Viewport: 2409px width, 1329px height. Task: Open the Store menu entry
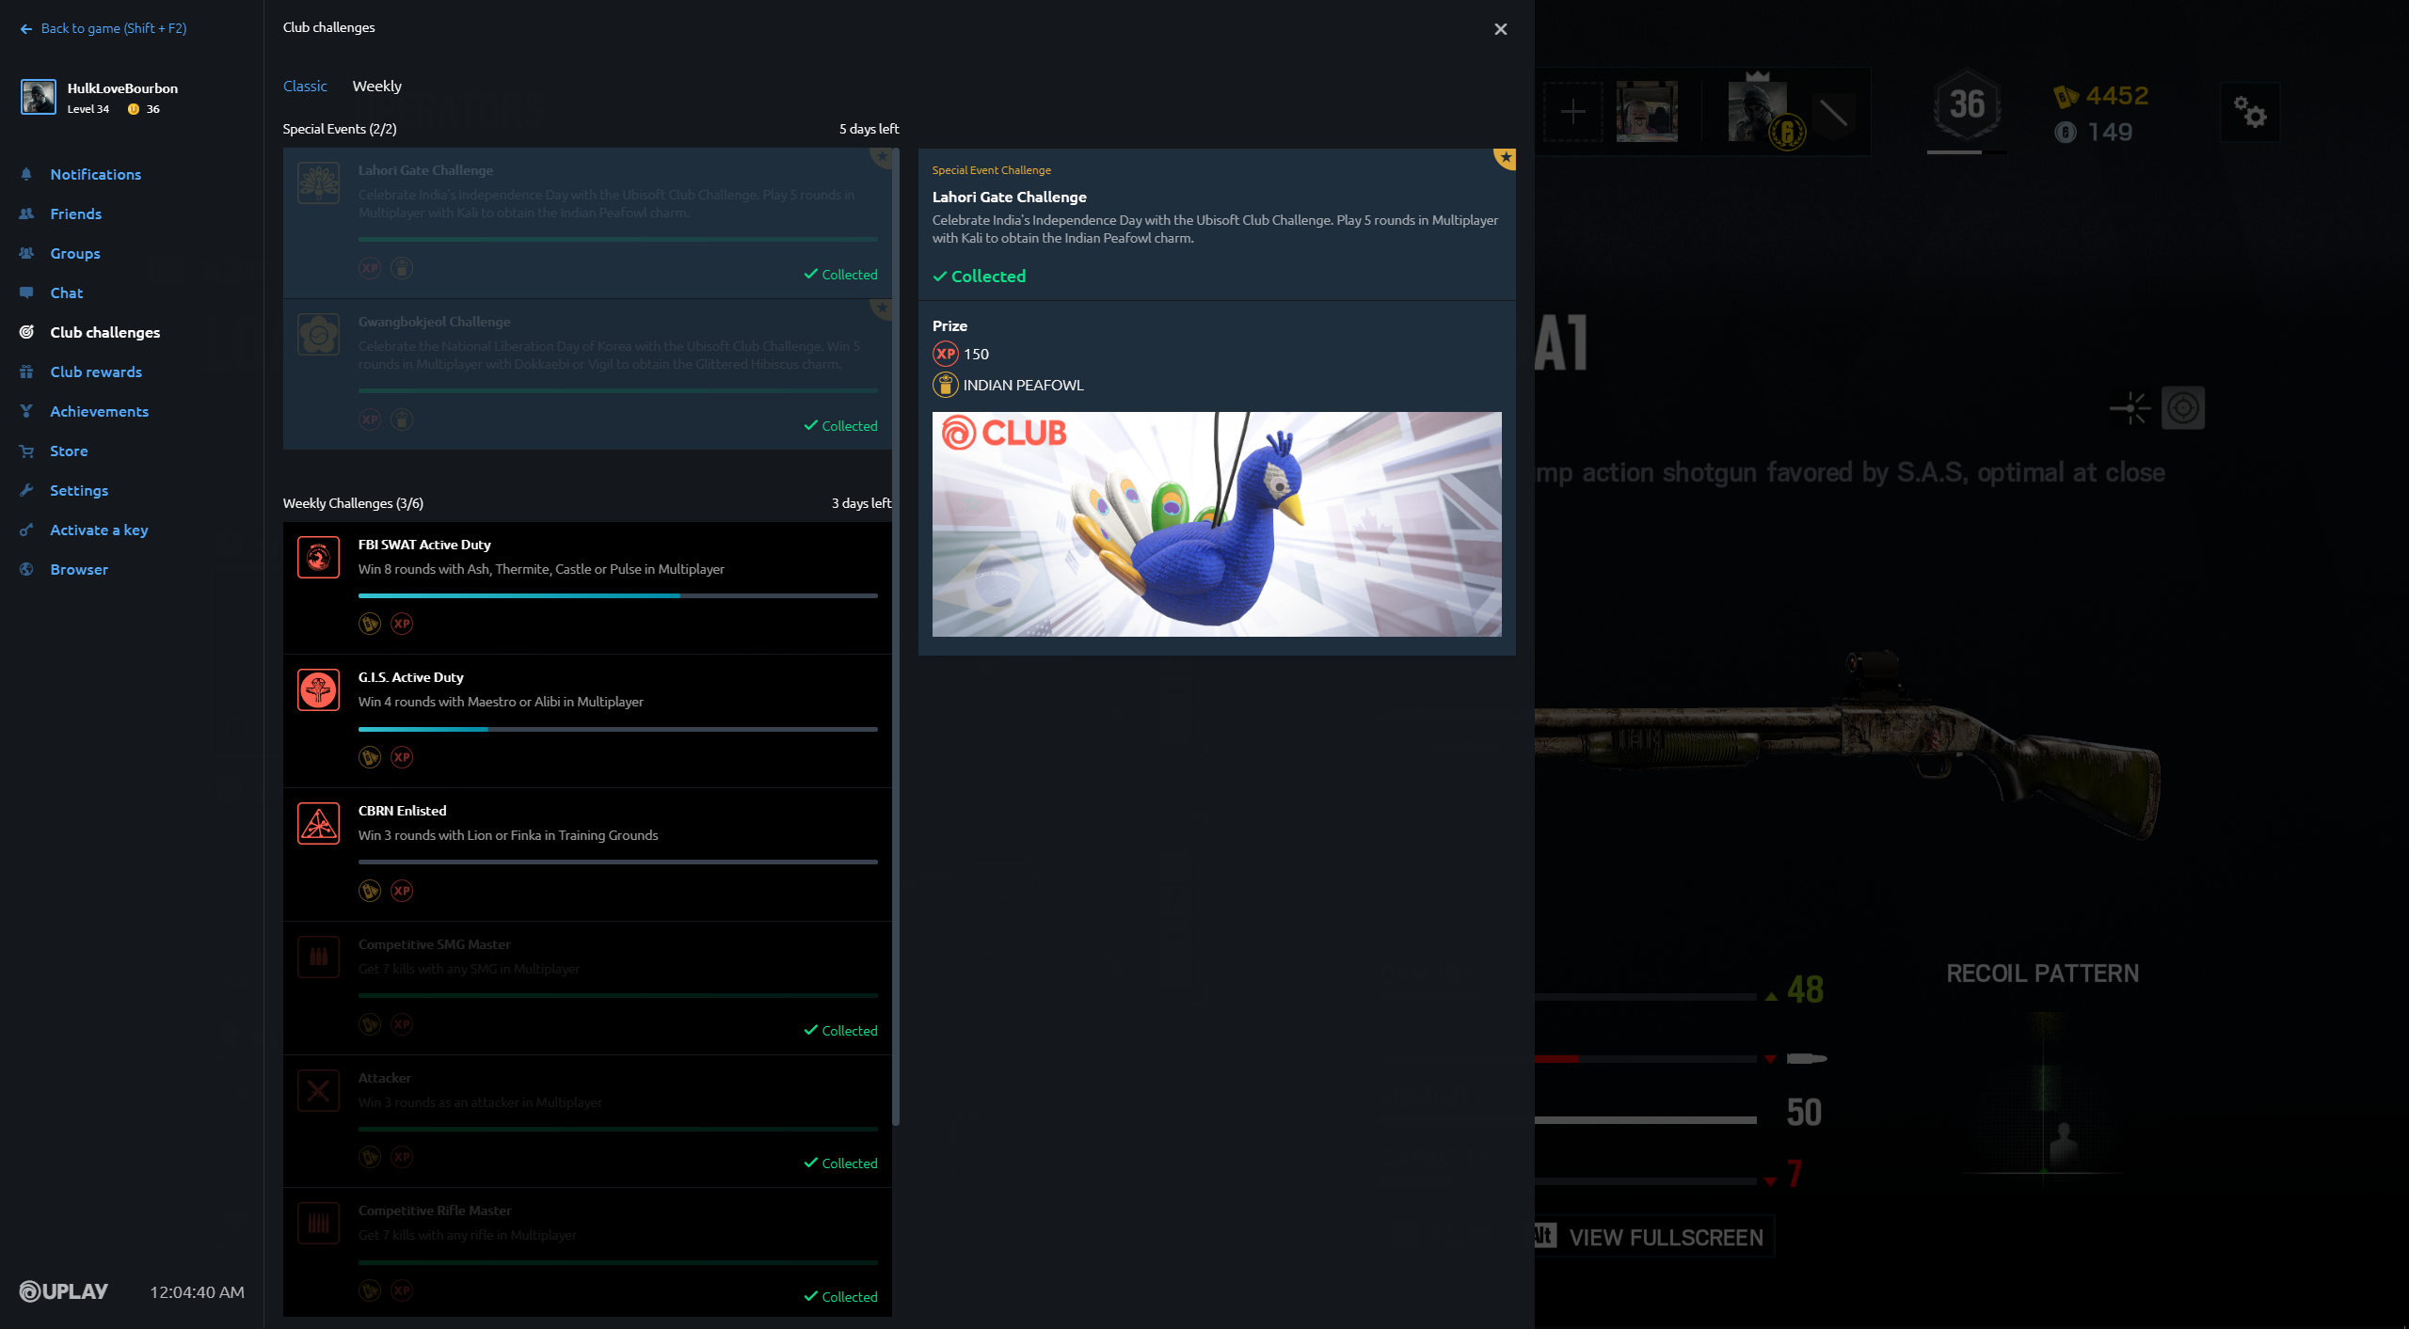(x=69, y=451)
